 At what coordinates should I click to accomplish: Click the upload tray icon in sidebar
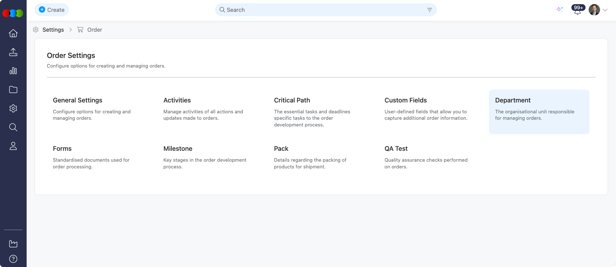pos(13,52)
